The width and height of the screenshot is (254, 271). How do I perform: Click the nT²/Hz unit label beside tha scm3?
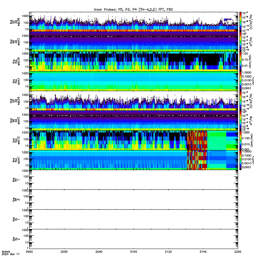[x=251, y=41]
